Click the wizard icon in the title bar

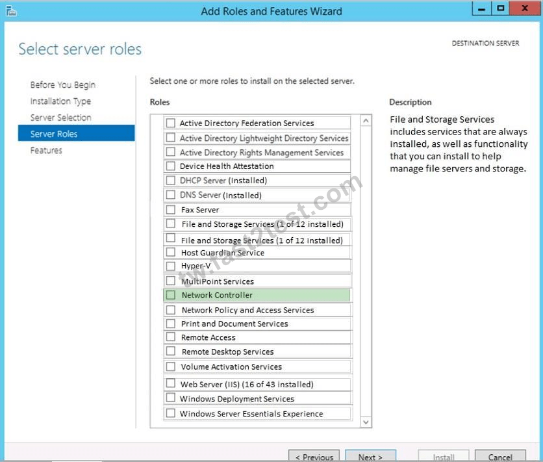point(11,11)
